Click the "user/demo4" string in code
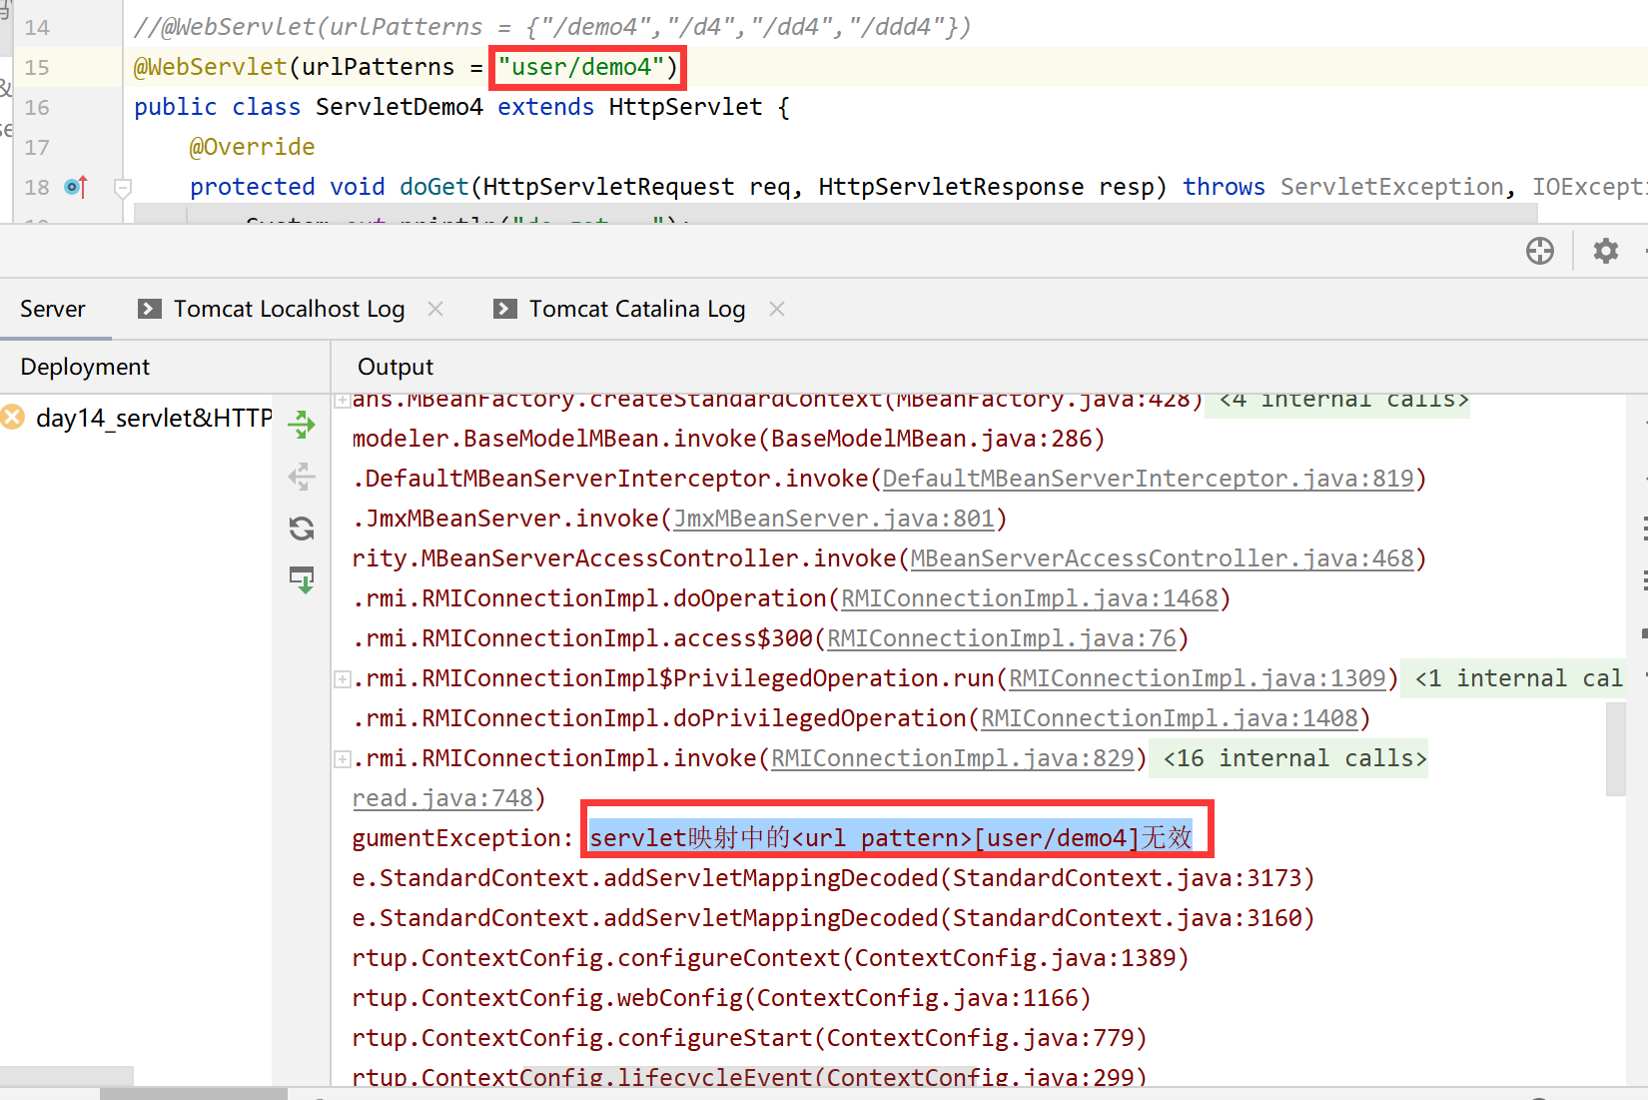This screenshot has height=1100, width=1648. [581, 67]
